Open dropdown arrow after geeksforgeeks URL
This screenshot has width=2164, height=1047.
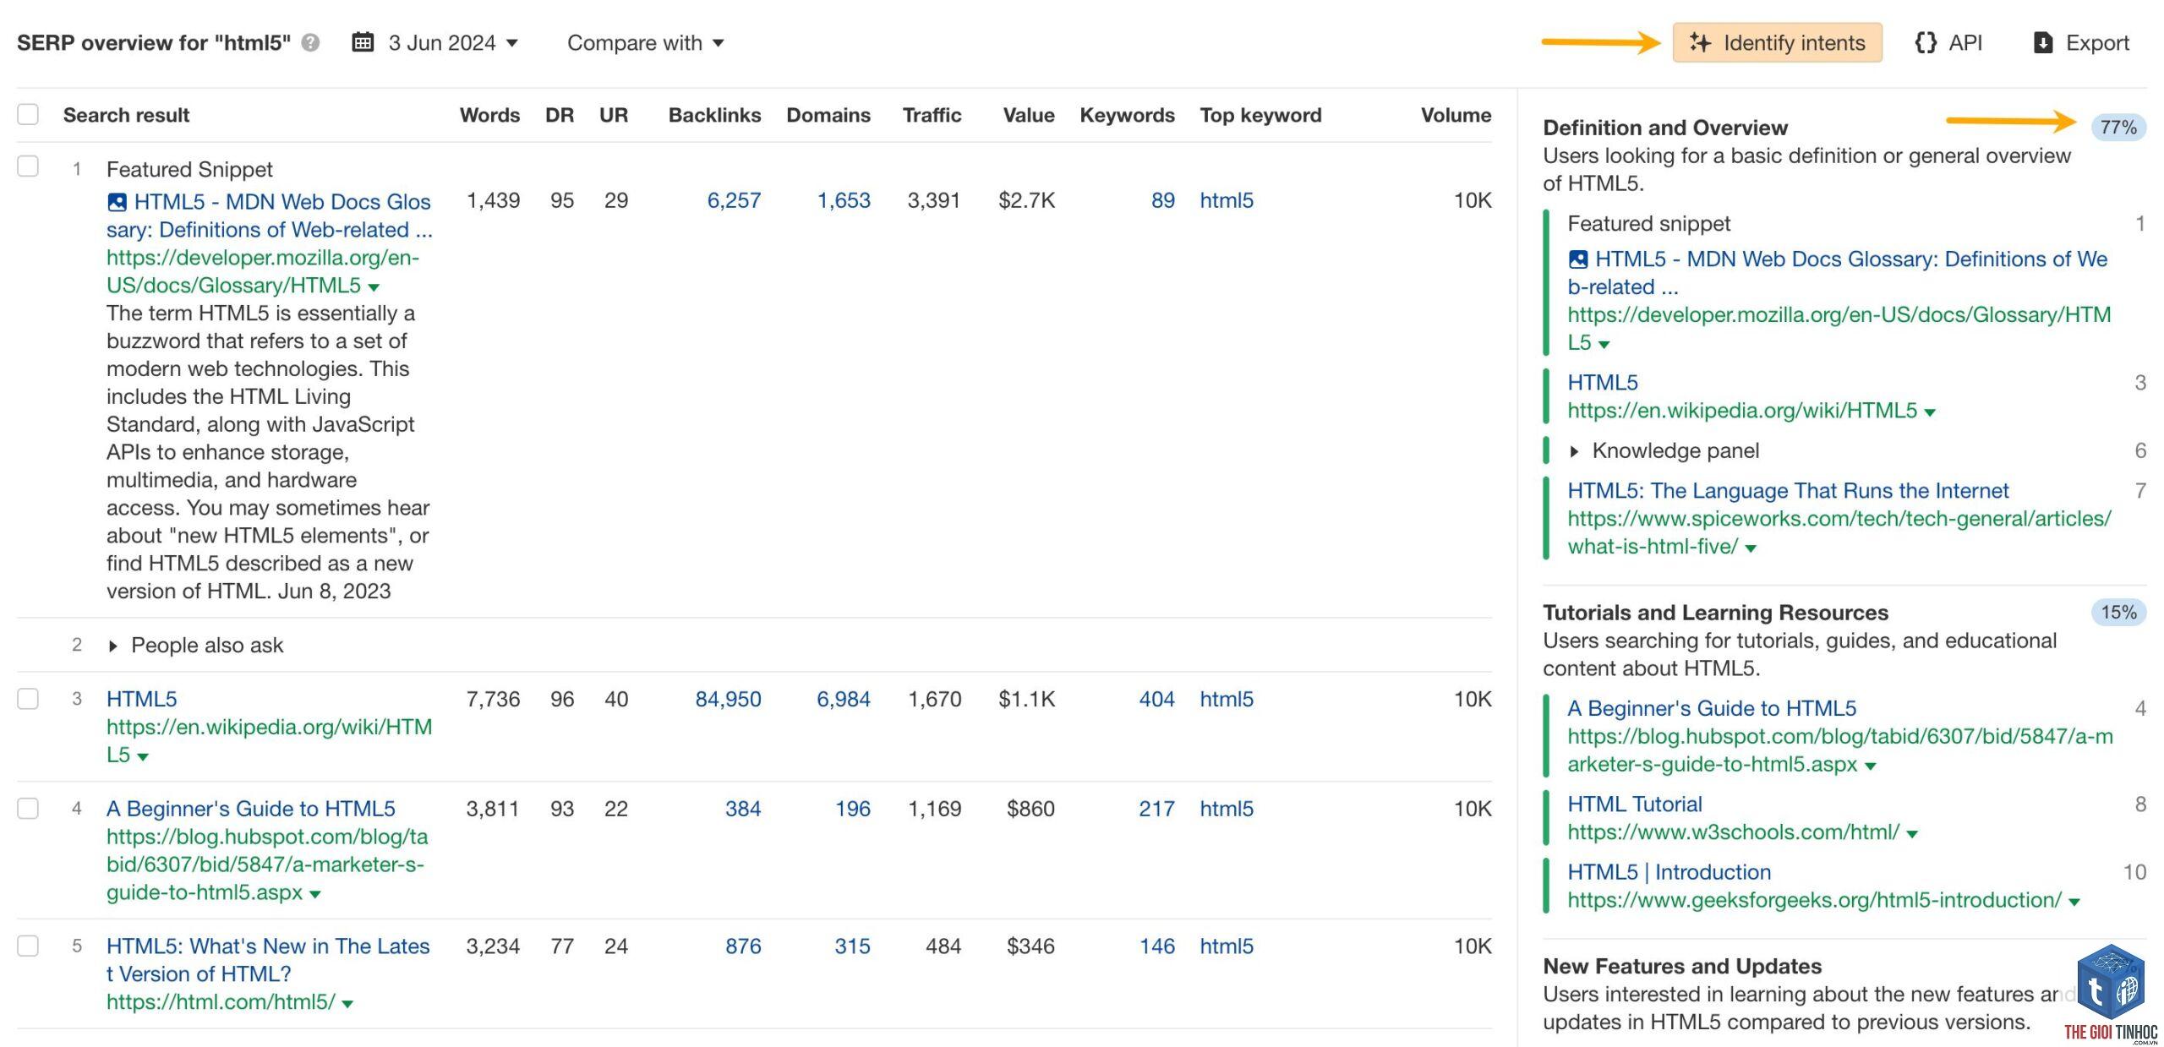coord(2074,902)
